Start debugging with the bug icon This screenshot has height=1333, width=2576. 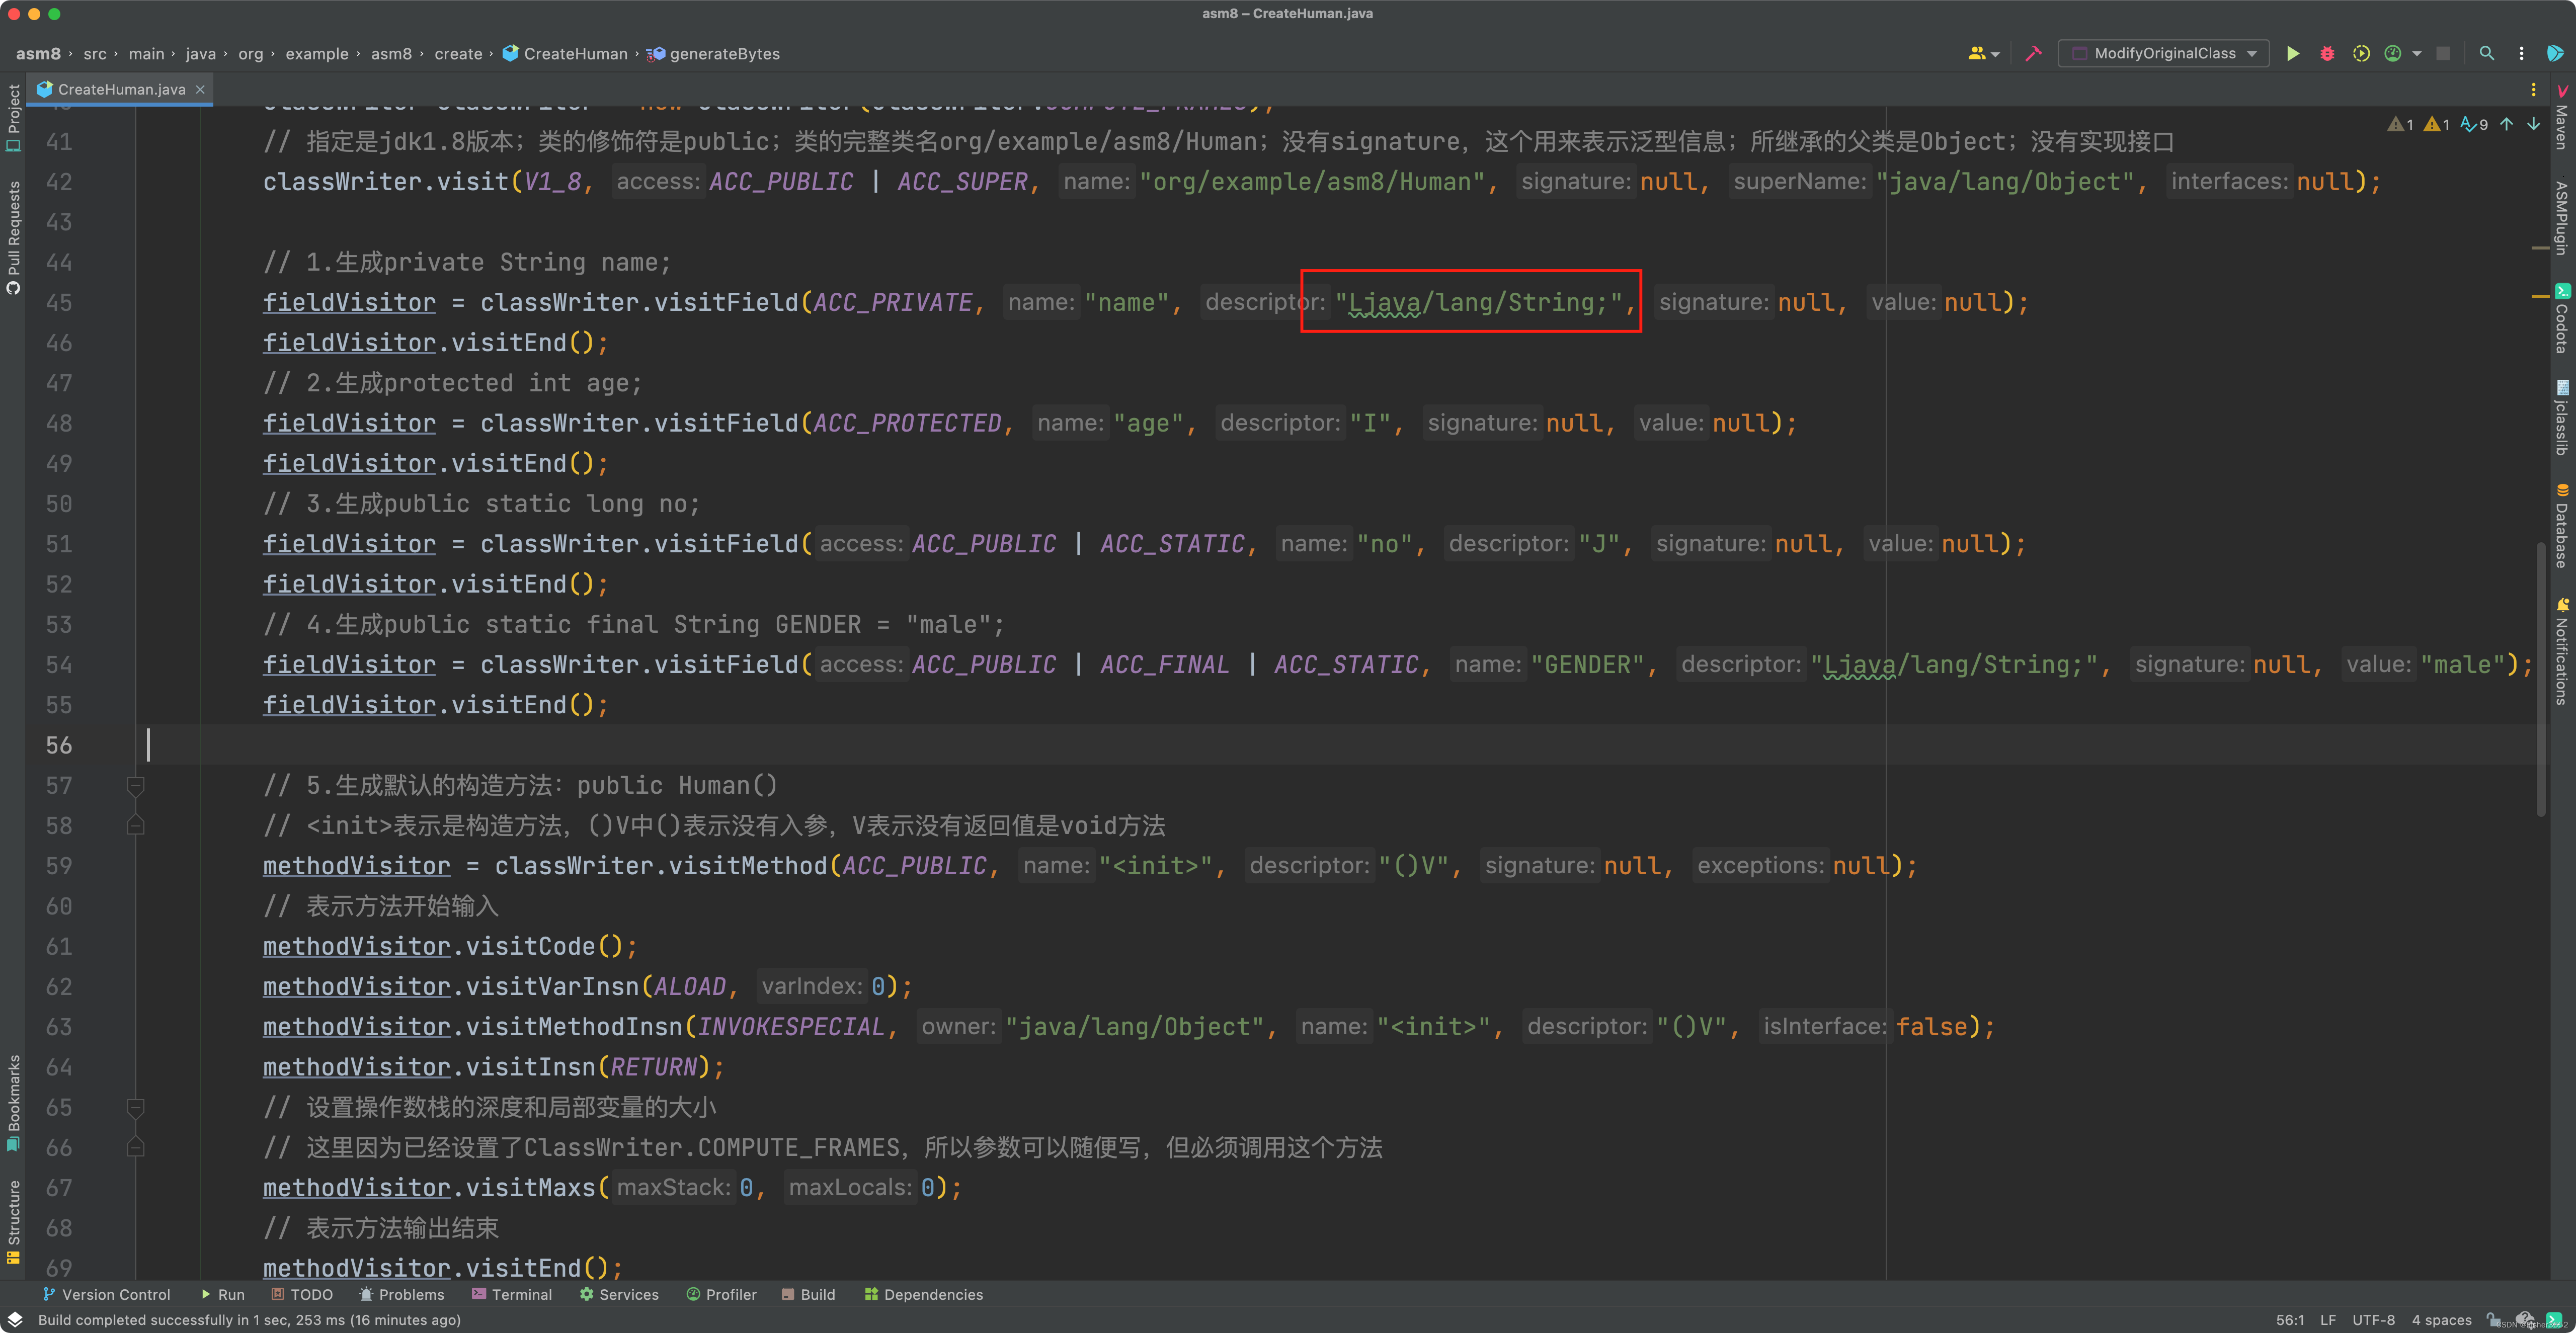pyautogui.click(x=2327, y=54)
